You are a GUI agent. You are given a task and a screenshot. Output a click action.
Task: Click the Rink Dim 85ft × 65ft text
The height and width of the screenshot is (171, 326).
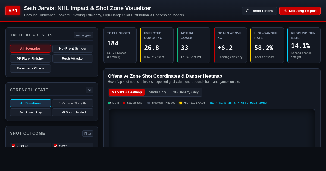coord(238,103)
